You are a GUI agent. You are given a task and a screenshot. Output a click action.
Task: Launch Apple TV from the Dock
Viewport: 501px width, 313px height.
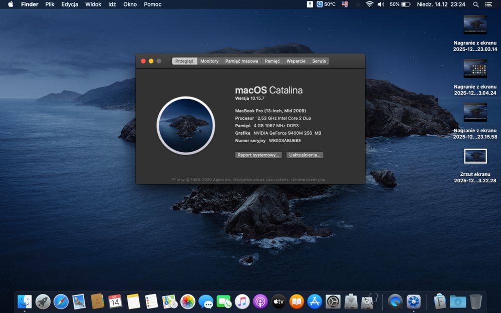[x=278, y=301]
